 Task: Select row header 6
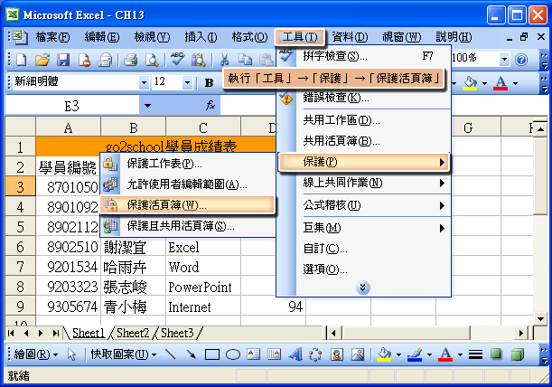point(20,246)
